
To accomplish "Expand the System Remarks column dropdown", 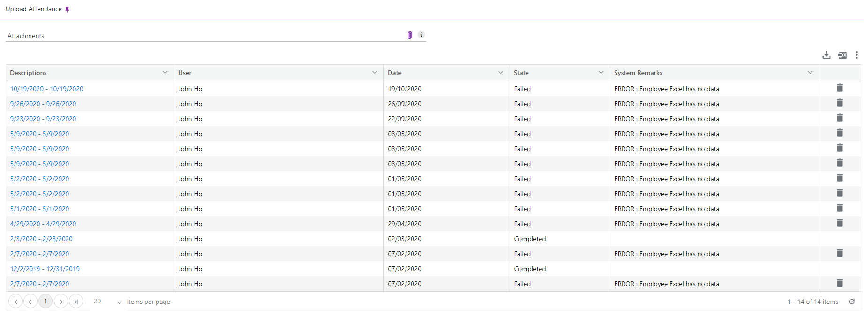I will pyautogui.click(x=810, y=73).
